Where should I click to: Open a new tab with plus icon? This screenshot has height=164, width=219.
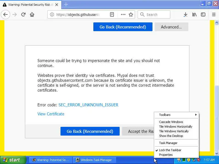66,5
